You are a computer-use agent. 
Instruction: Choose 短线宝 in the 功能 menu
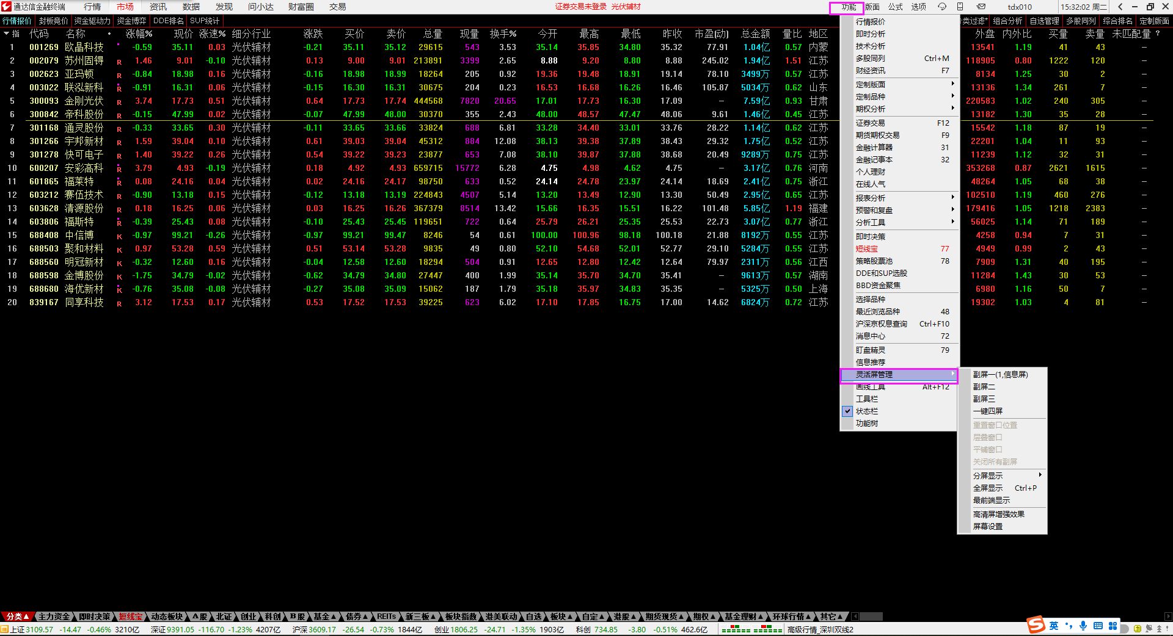pos(899,249)
